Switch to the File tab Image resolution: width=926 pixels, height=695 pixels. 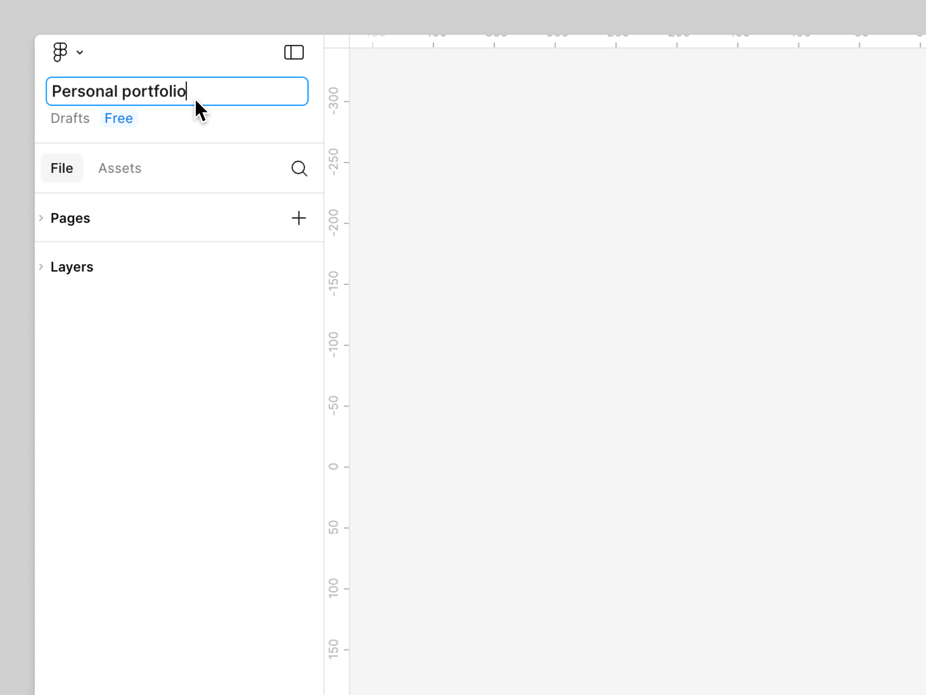pos(62,168)
